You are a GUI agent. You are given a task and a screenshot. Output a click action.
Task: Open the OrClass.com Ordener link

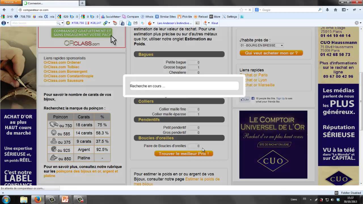coord(62,62)
